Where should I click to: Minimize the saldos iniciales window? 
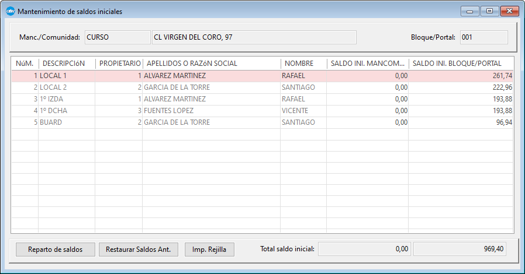(470, 11)
